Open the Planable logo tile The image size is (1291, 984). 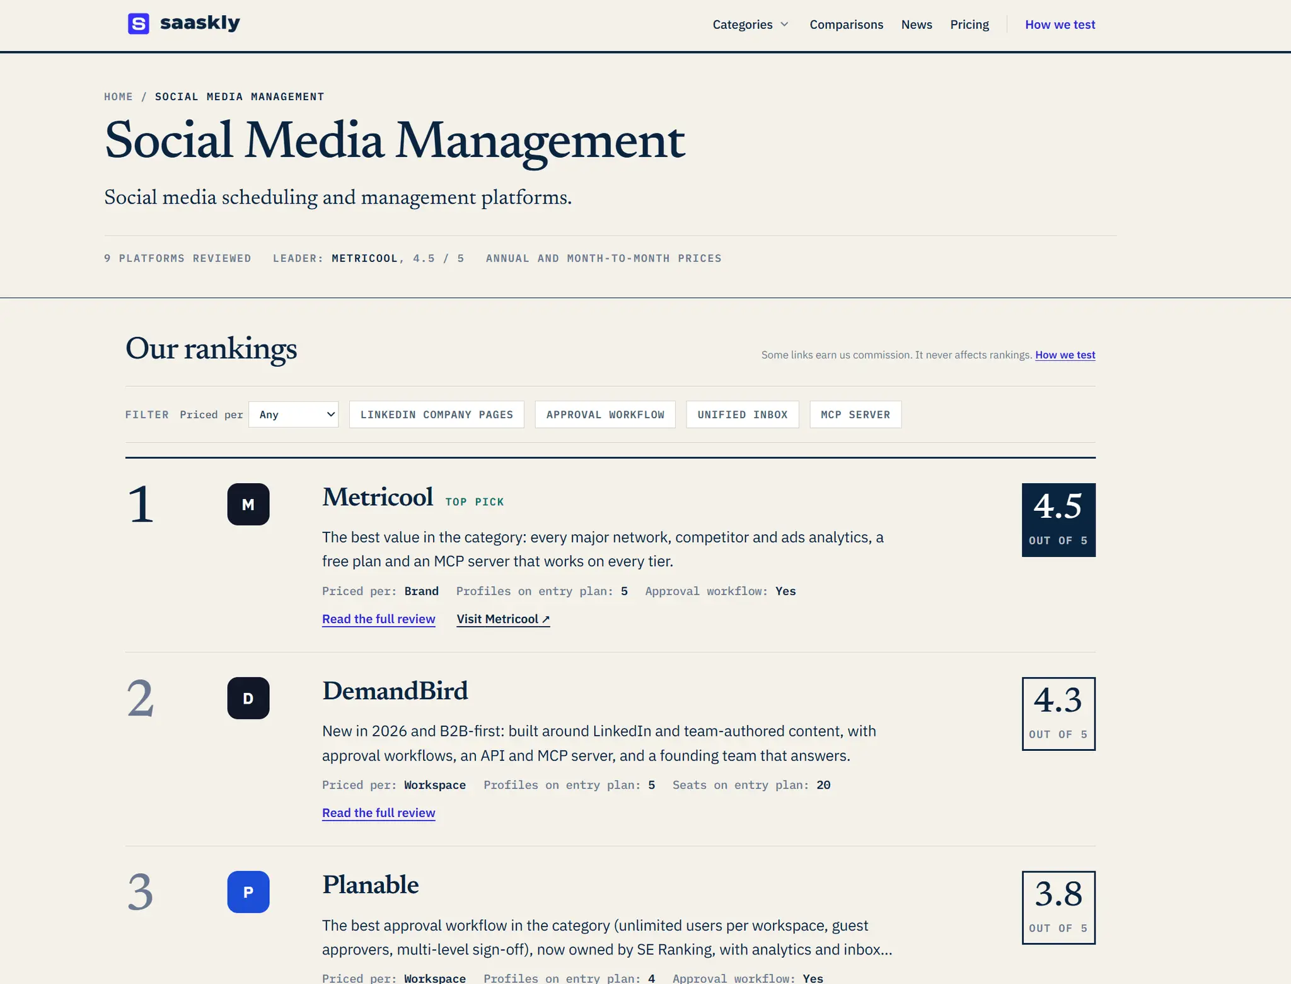(248, 892)
